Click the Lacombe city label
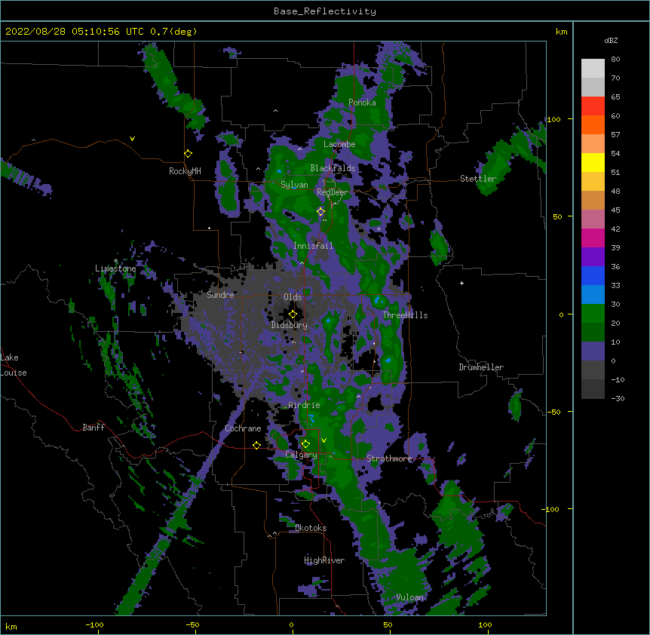This screenshot has height=635, width=650. (x=339, y=144)
